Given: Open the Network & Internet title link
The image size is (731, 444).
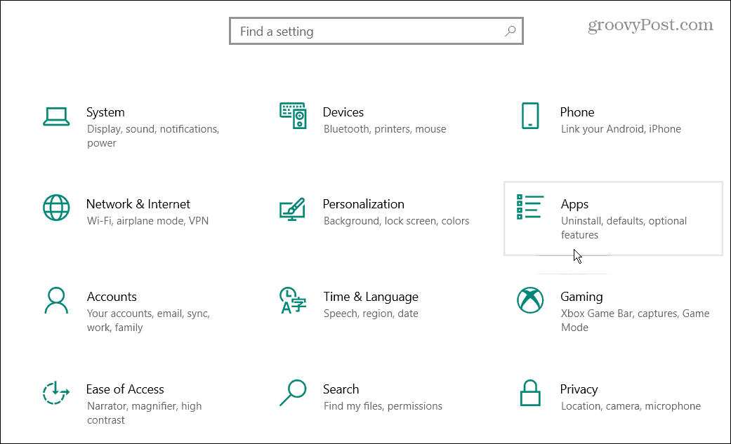Looking at the screenshot, I should point(138,204).
